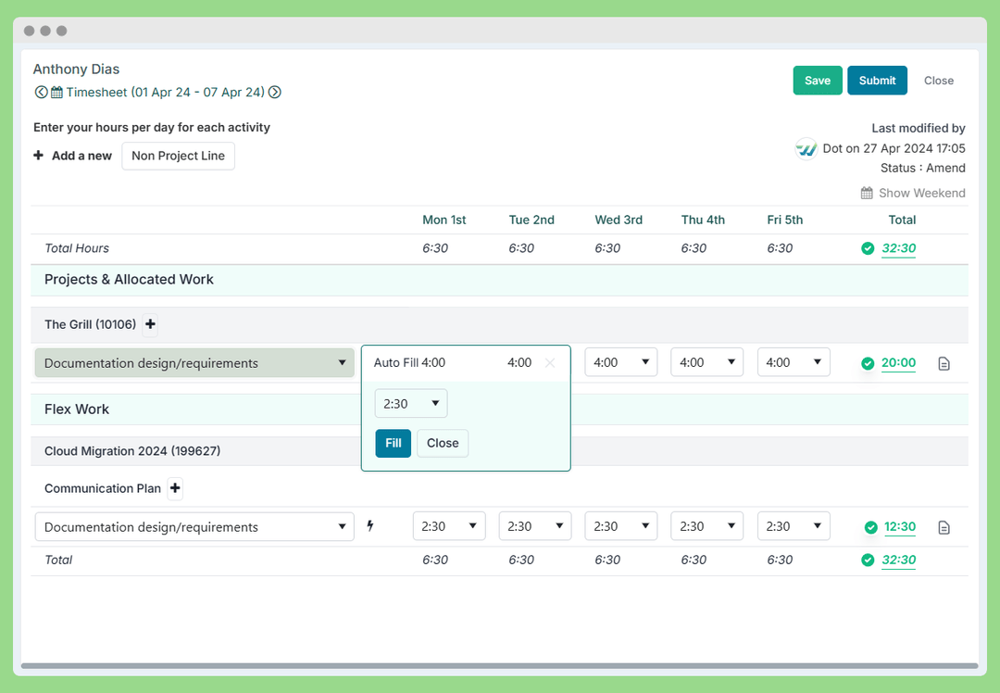1000x693 pixels.
Task: Open the notes icon on the Documentation design row
Action: [x=944, y=363]
